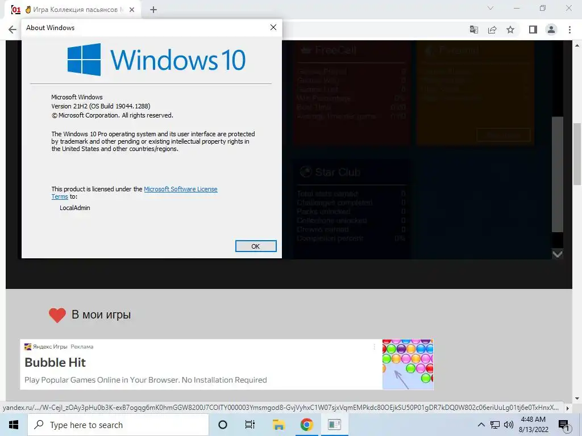The image size is (582, 436).
Task: Click Version 21H2 build text
Action: (x=101, y=106)
